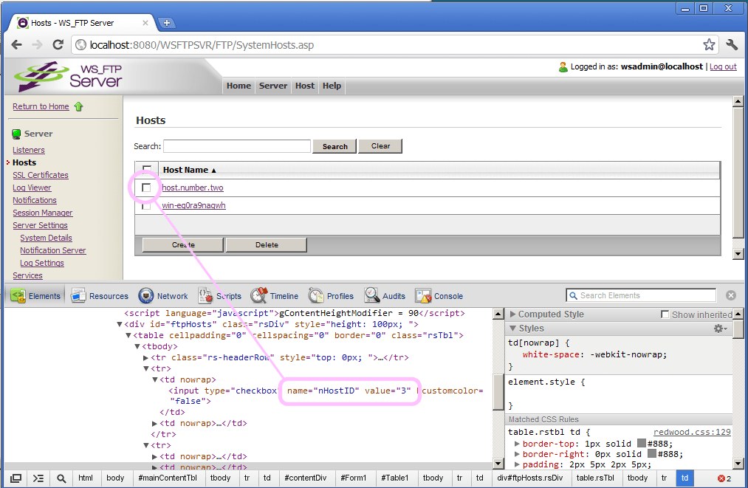Open the host.number.two link
The width and height of the screenshot is (748, 488).
pos(193,188)
